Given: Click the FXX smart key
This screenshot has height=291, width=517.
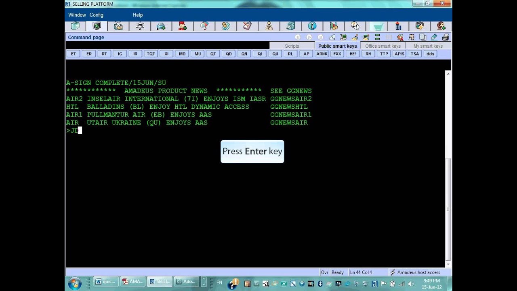Looking at the screenshot, I should tap(337, 54).
